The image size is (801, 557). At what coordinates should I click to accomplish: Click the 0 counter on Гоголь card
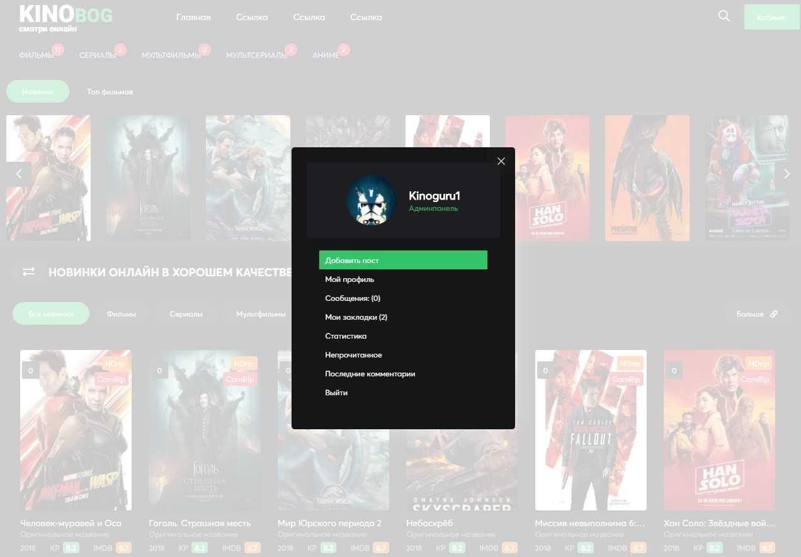pos(159,371)
